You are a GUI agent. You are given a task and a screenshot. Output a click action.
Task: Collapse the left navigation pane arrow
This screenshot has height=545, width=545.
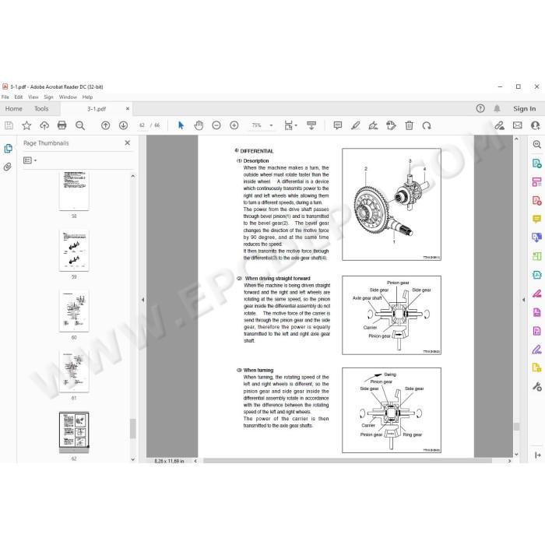(x=142, y=299)
